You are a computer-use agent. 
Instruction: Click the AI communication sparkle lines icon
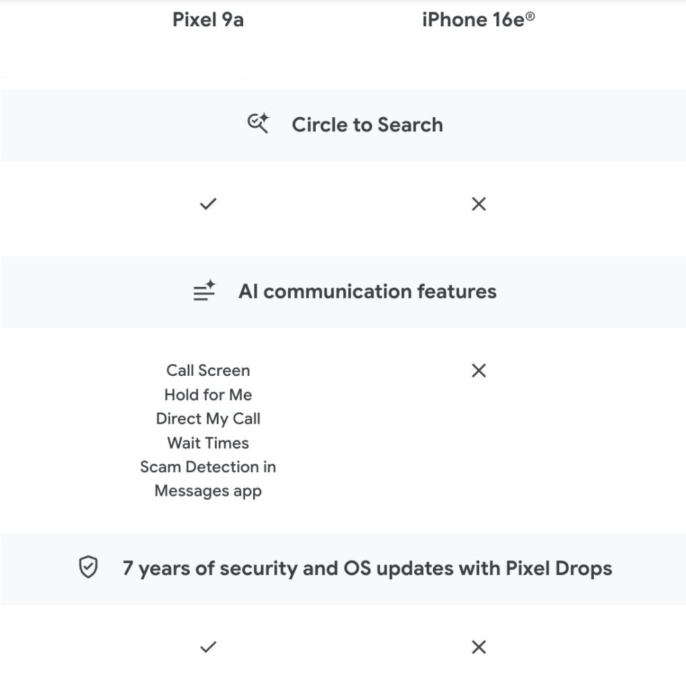click(x=204, y=290)
